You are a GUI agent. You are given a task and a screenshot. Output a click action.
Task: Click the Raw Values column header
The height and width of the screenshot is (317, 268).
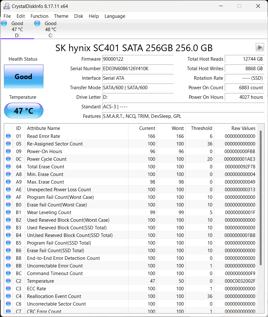[236, 128]
